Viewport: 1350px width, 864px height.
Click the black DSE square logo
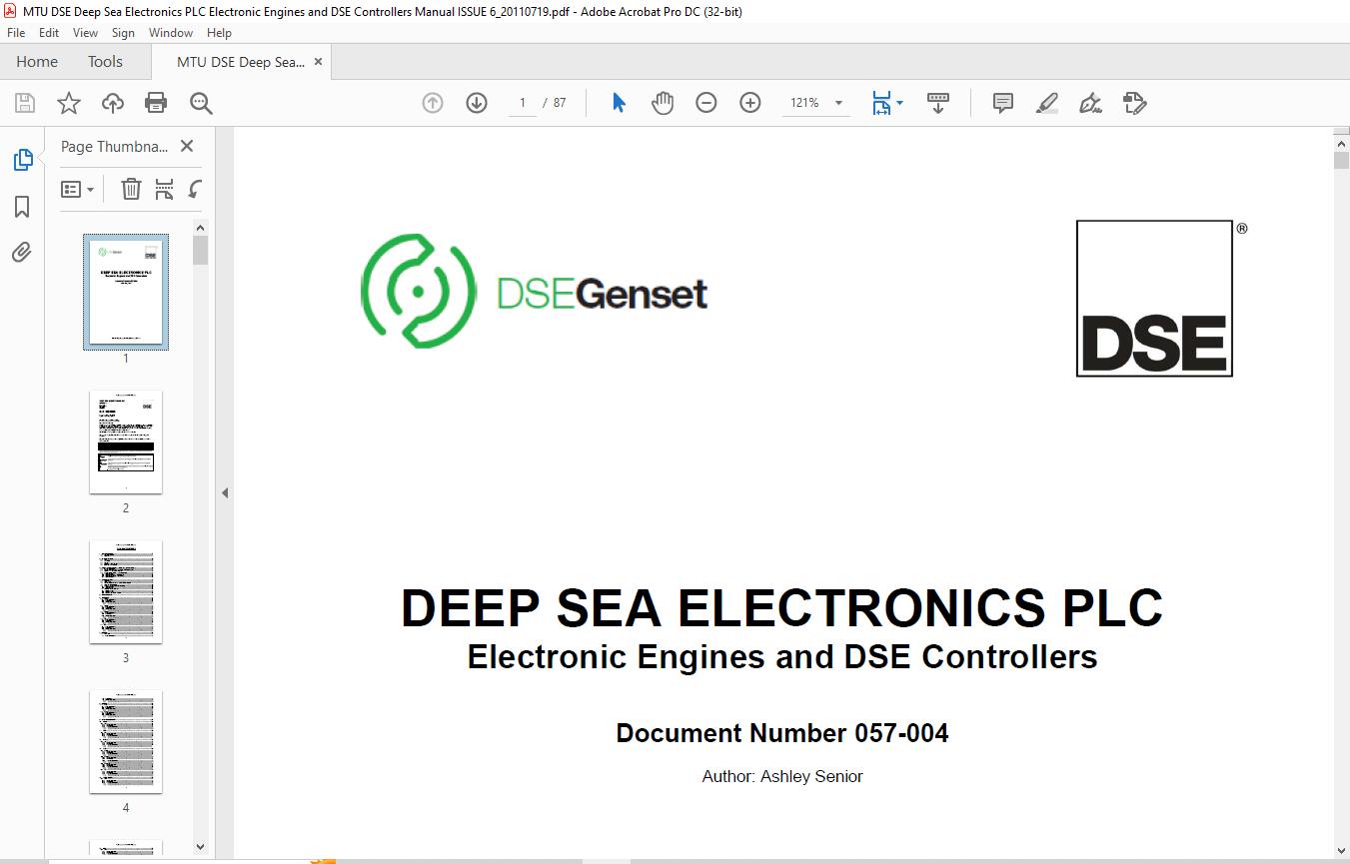point(1154,299)
